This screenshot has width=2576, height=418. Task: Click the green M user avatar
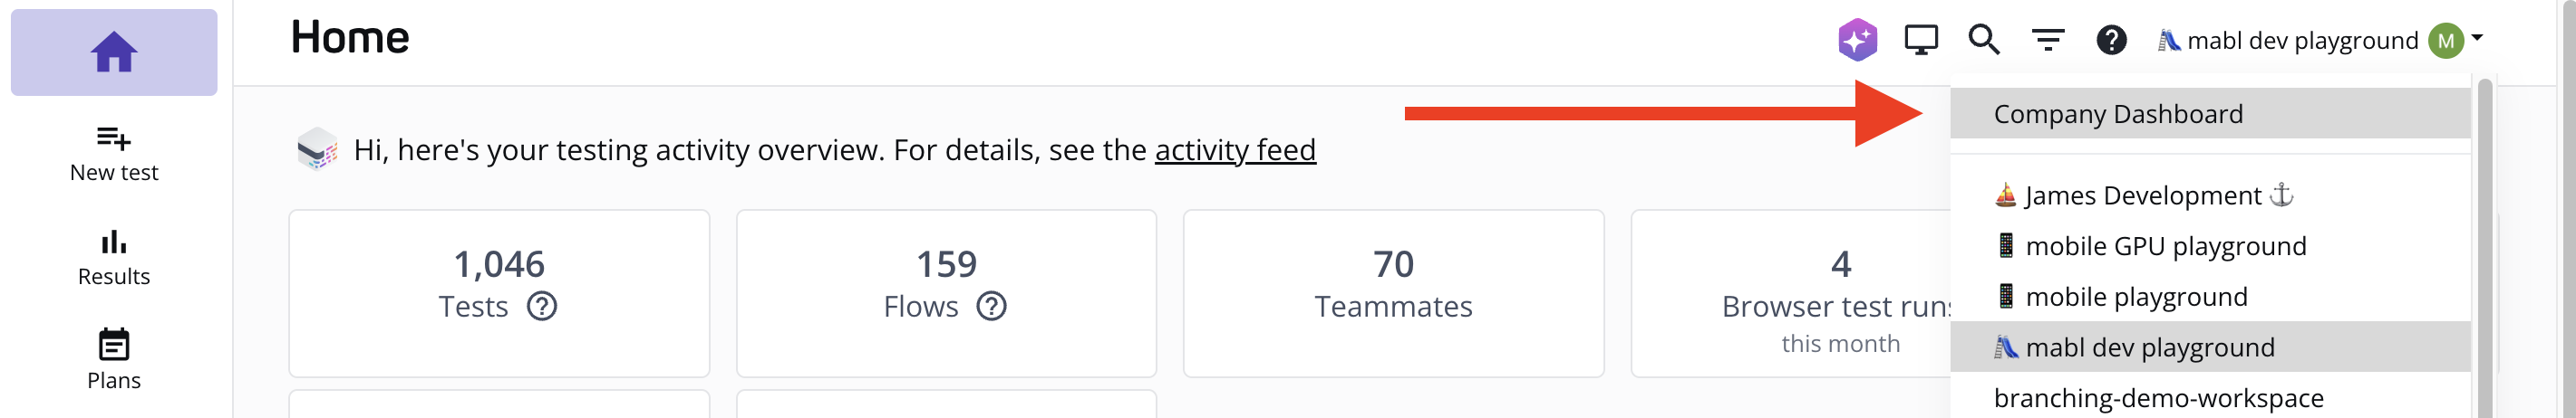2445,41
